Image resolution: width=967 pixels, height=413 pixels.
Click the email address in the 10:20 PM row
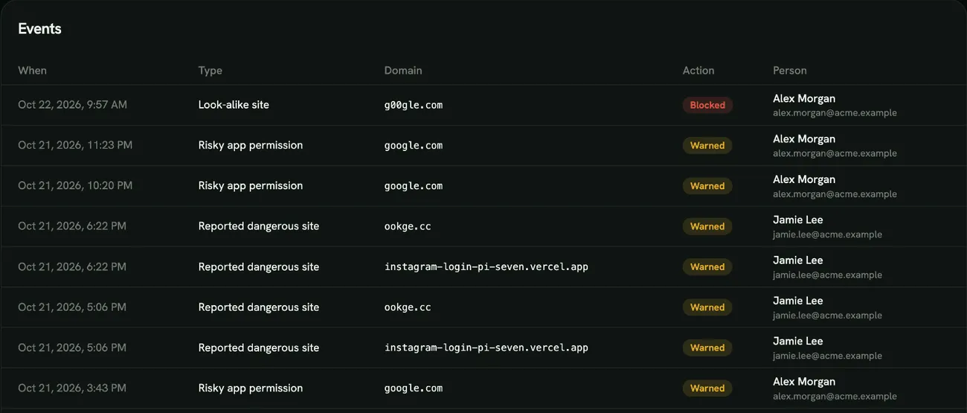835,194
